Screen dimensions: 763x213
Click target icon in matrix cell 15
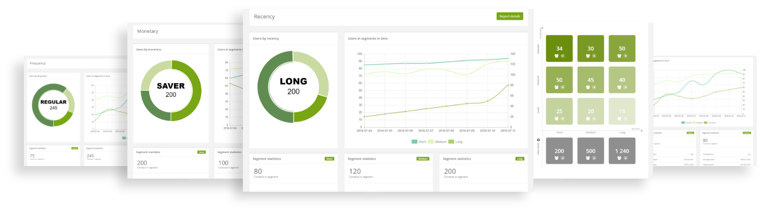[625, 119]
